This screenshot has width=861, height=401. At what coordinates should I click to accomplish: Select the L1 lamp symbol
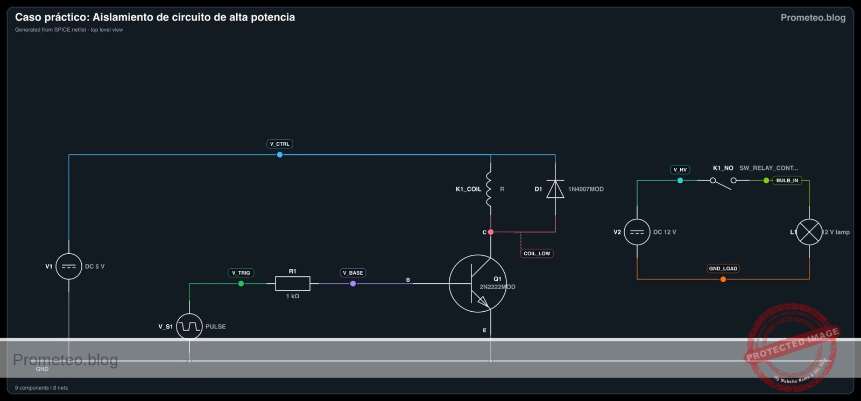tap(809, 232)
